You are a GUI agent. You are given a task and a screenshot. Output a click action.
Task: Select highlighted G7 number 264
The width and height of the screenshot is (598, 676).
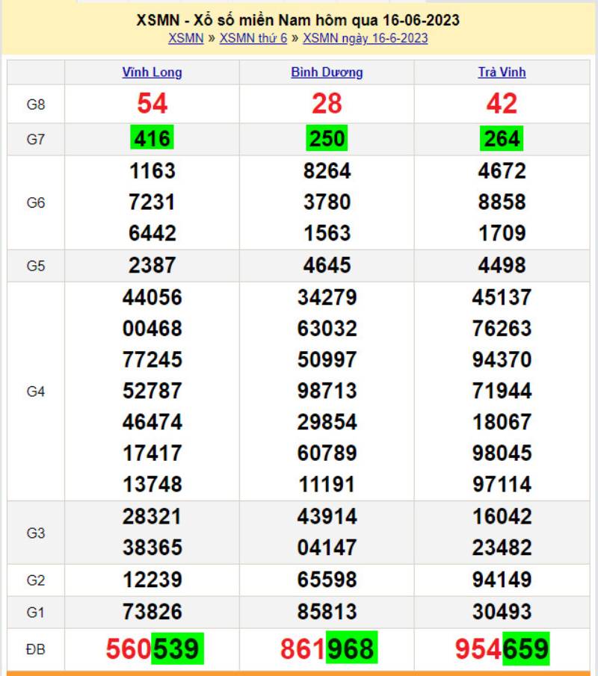click(x=502, y=139)
